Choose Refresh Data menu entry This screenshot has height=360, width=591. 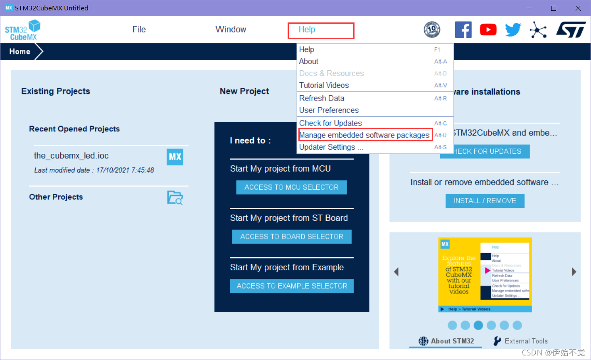[x=375, y=99]
